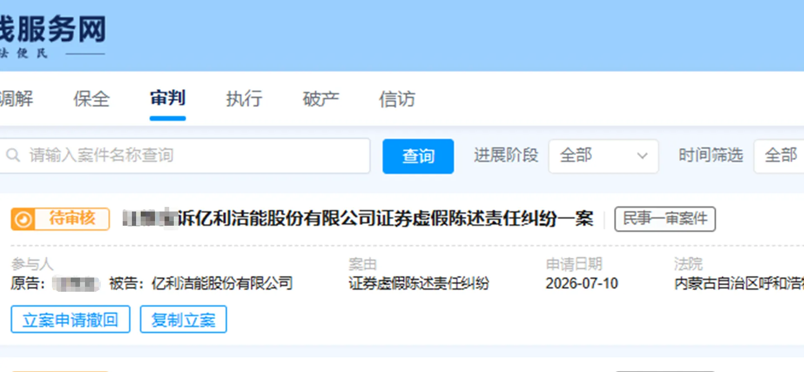Image resolution: width=804 pixels, height=372 pixels.
Task: Click the application date 2026-07-10
Action: point(582,283)
